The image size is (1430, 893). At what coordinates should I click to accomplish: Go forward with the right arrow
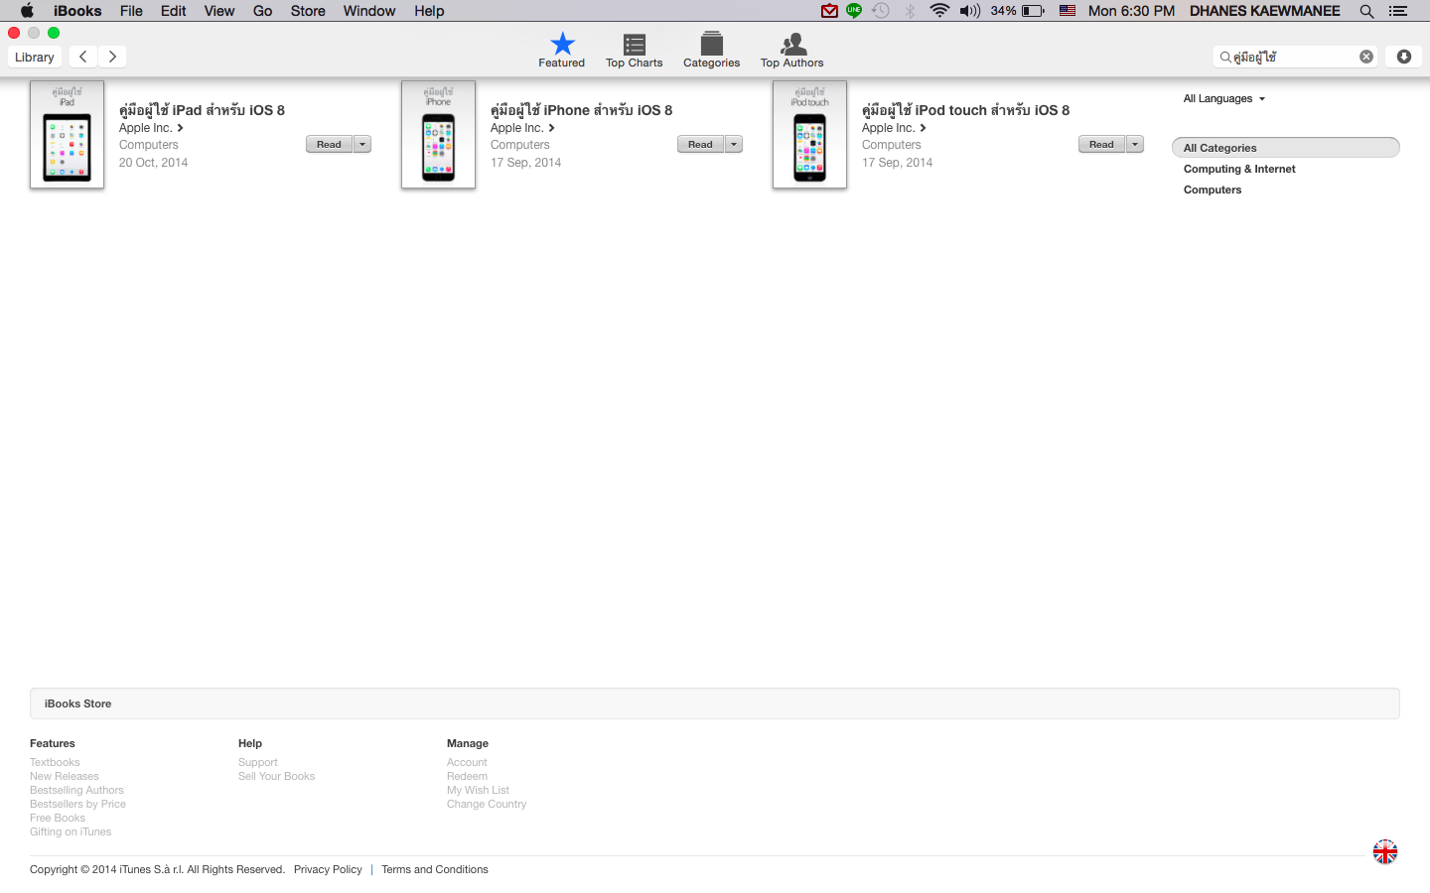[112, 57]
